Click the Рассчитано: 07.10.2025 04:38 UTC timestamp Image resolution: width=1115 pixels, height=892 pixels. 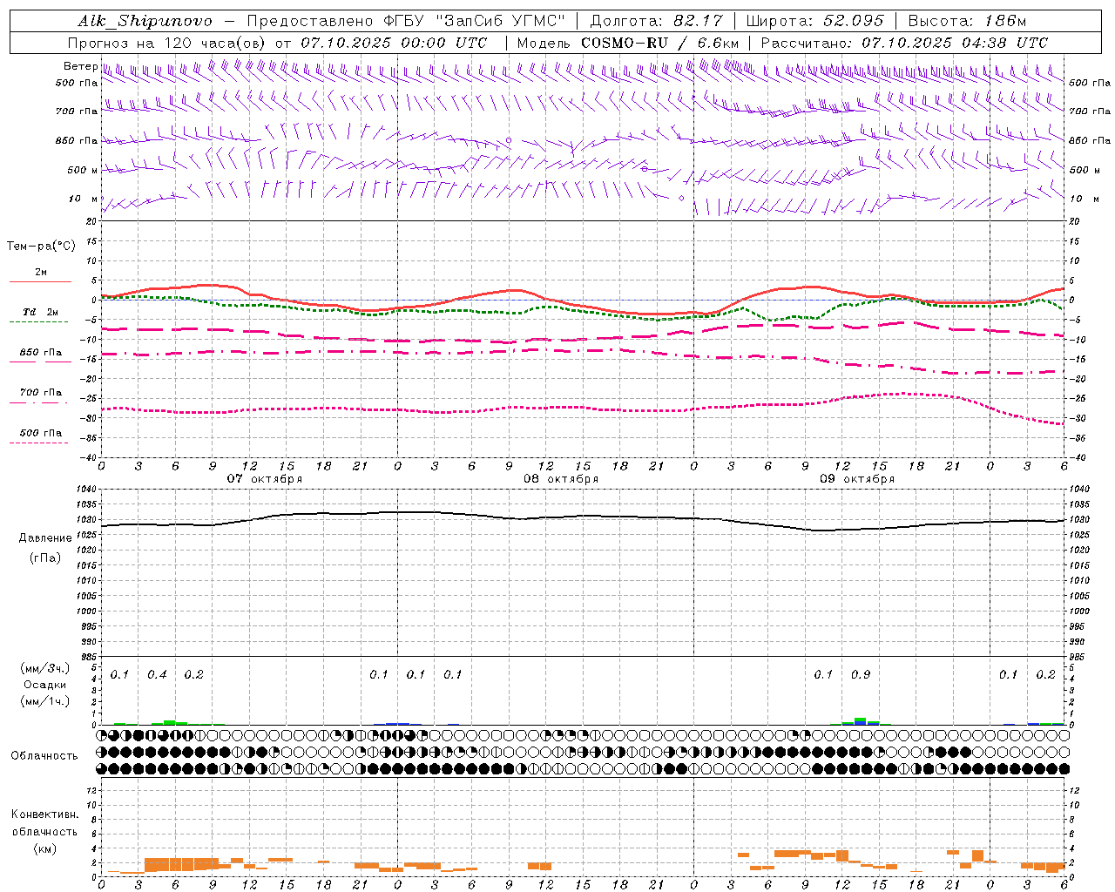point(904,43)
